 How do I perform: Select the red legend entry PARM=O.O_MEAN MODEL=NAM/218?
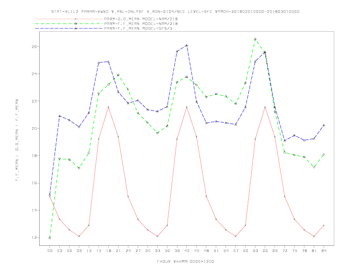click(141, 19)
